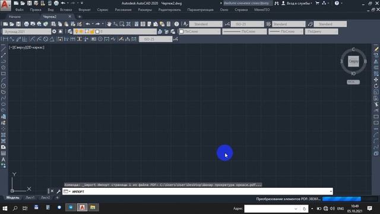Open the workspace dropdown Аутокад 2021
The width and height of the screenshot is (380, 214).
(26, 32)
